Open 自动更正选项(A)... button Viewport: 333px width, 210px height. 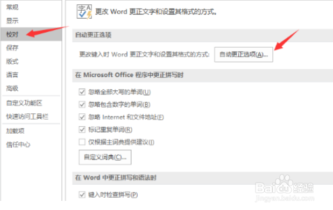click(x=244, y=55)
